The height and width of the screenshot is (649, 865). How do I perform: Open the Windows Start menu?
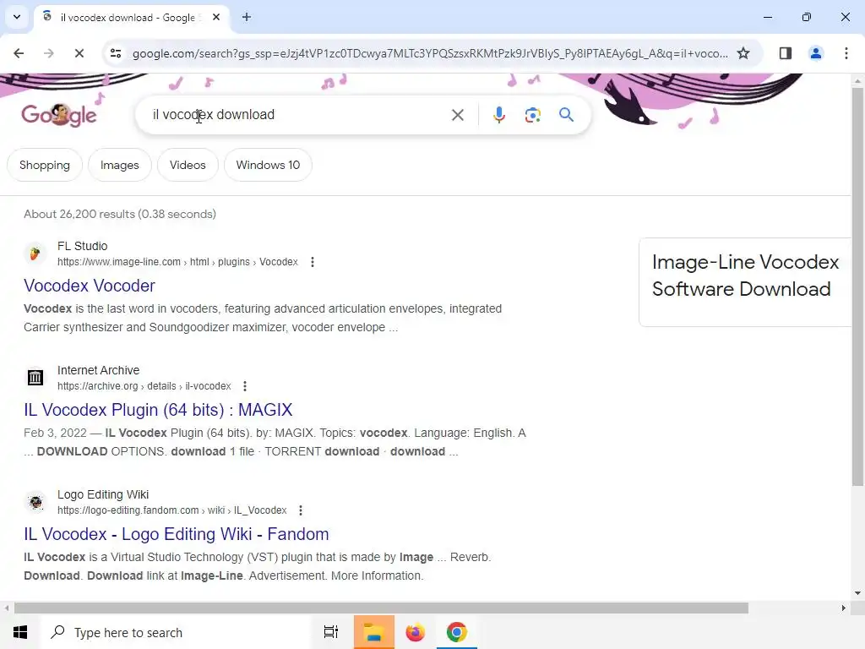pos(20,632)
